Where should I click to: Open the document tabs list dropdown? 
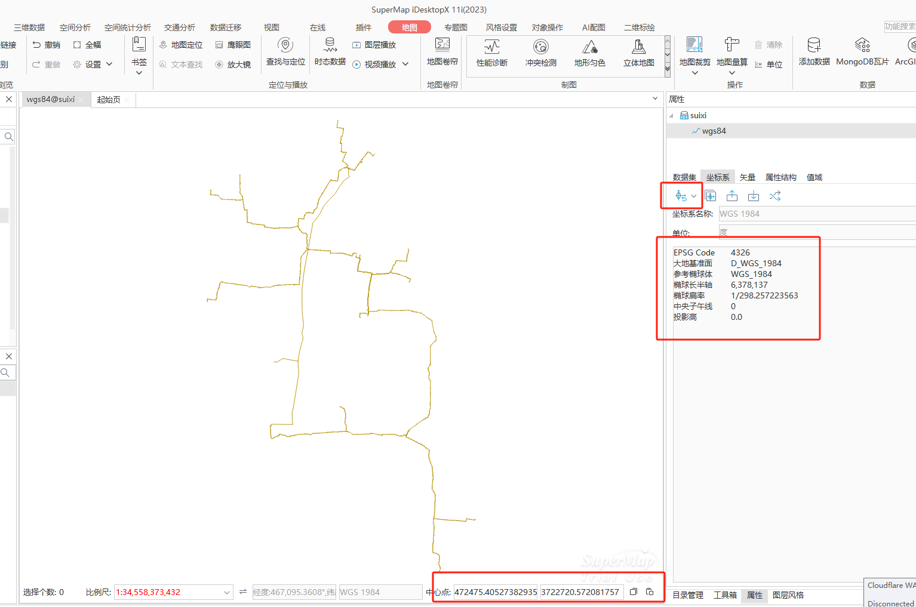point(655,98)
